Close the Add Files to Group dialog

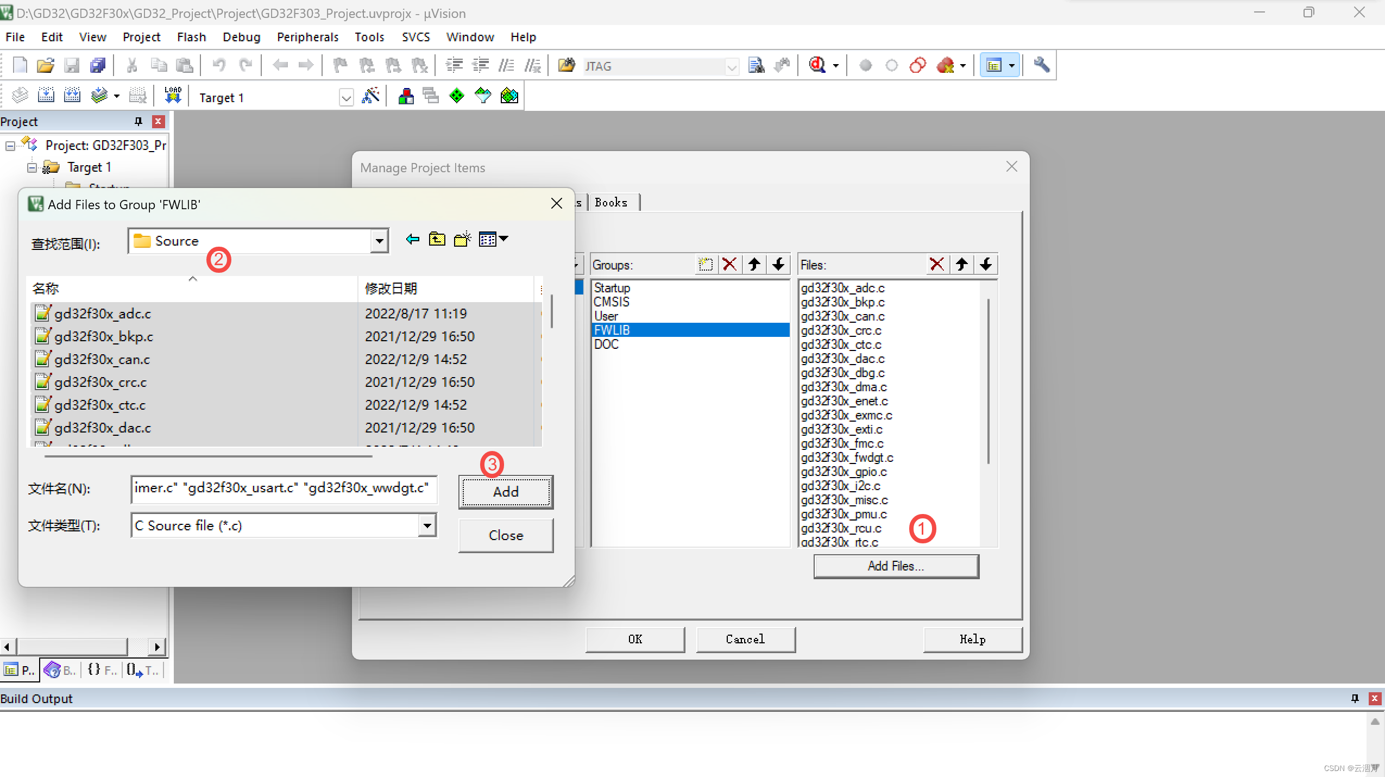(556, 204)
